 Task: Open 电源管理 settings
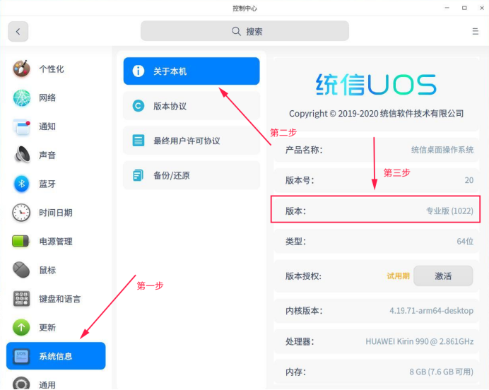56,242
